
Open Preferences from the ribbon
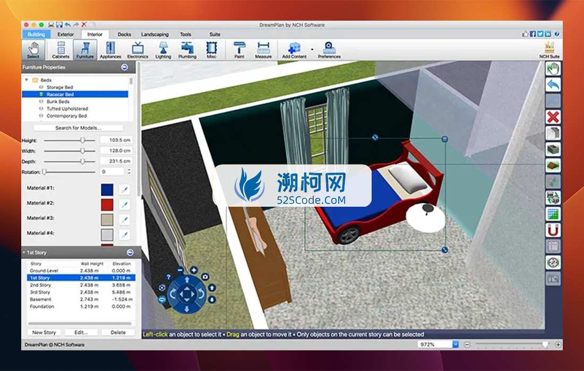pos(329,50)
